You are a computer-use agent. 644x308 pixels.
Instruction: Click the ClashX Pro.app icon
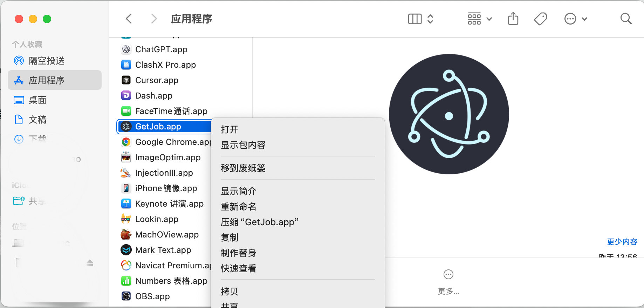(x=126, y=65)
